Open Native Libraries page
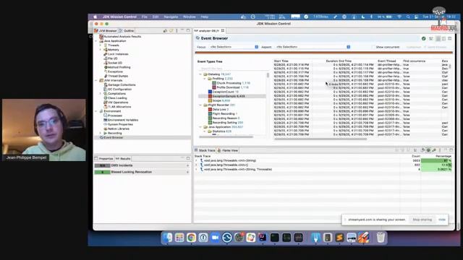 pos(119,129)
